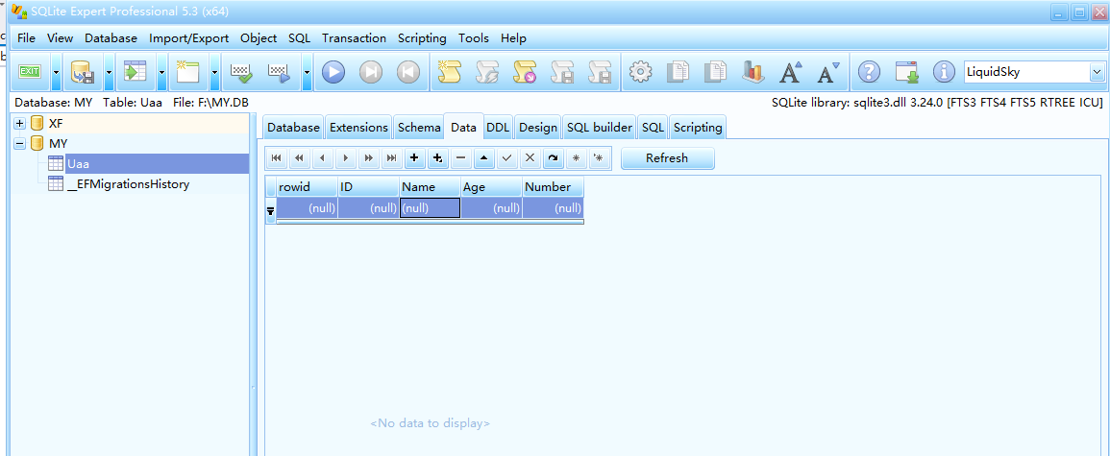The width and height of the screenshot is (1110, 456).
Task: Switch to the Extensions tab
Action: coord(358,128)
